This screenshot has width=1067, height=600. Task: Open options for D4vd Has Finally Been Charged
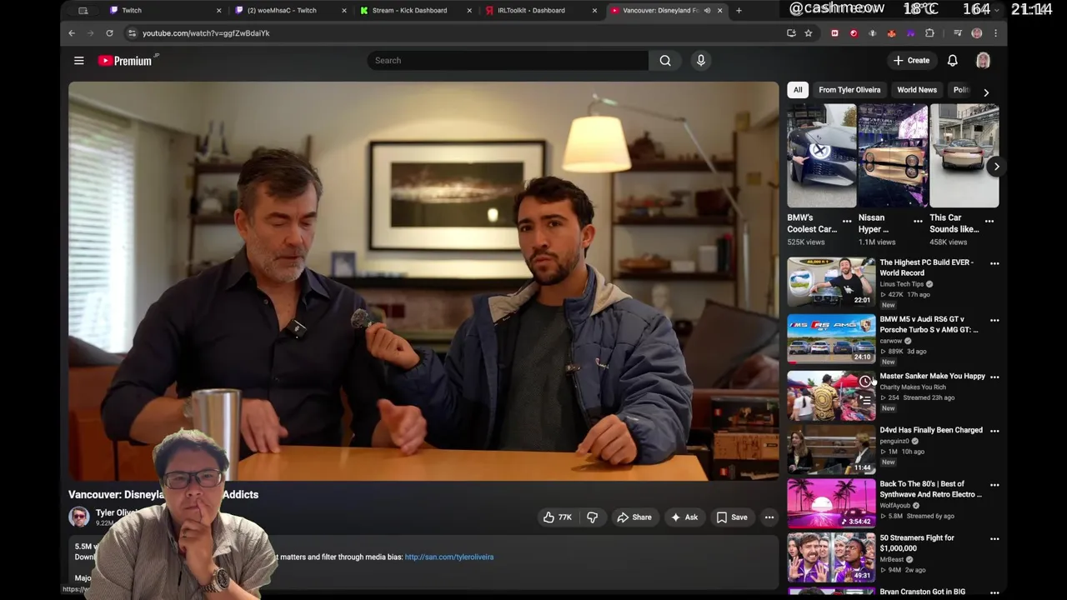pos(994,431)
